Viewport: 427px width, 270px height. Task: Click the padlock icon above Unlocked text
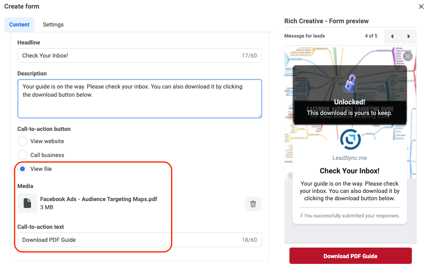(349, 83)
